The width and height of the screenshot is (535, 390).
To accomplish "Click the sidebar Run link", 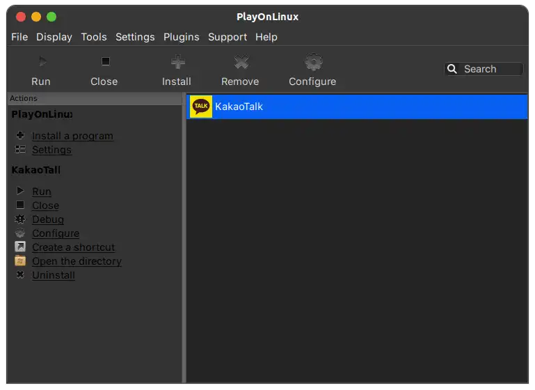I will (42, 192).
